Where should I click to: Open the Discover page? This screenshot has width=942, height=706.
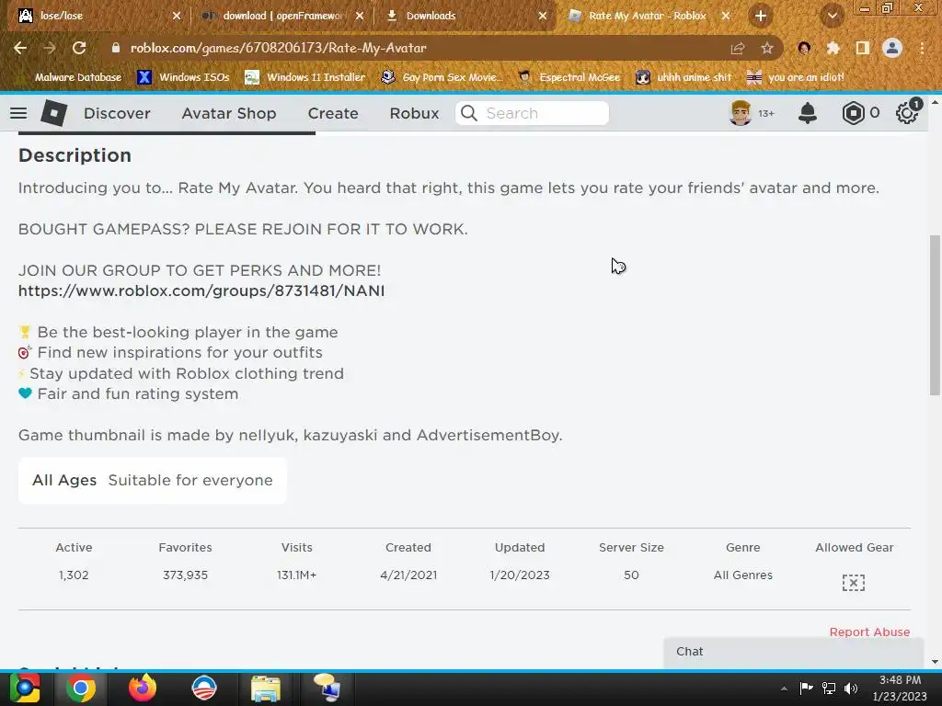(117, 113)
